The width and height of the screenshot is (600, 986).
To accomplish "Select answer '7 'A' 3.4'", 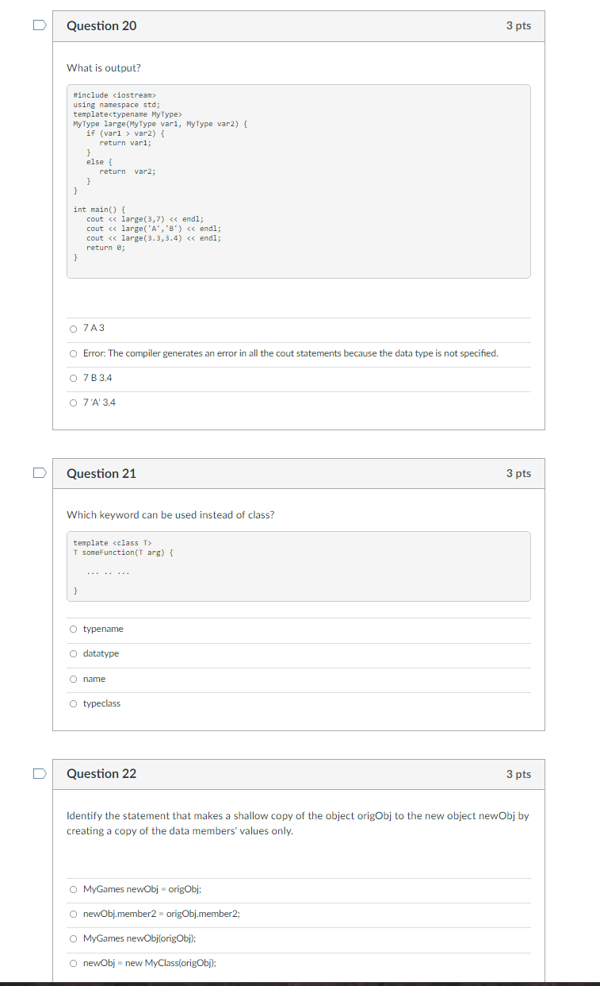I will click(x=73, y=402).
